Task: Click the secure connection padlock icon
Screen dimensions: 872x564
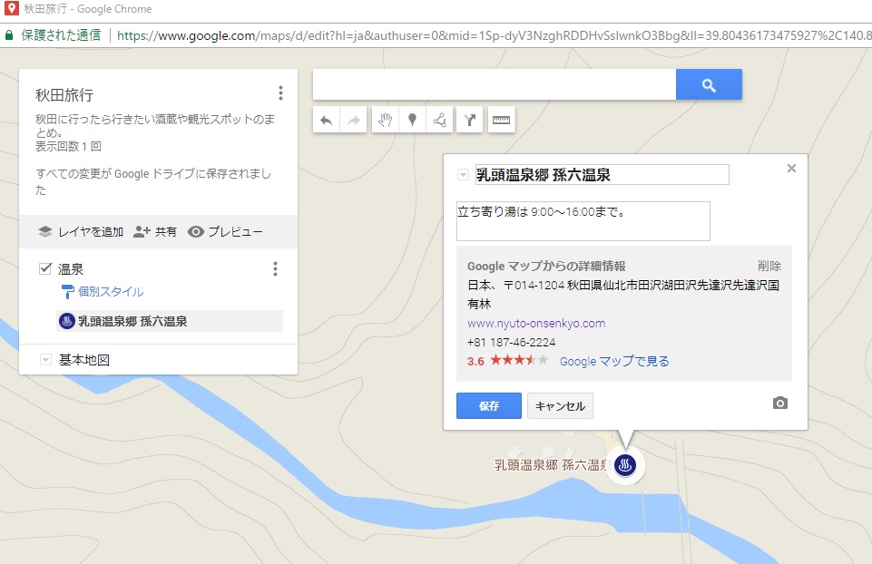Action: [9, 35]
